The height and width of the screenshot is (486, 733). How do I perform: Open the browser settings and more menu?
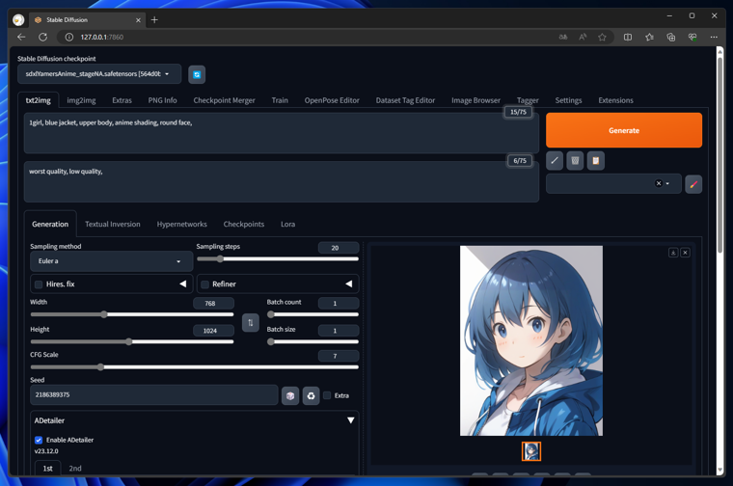click(714, 37)
